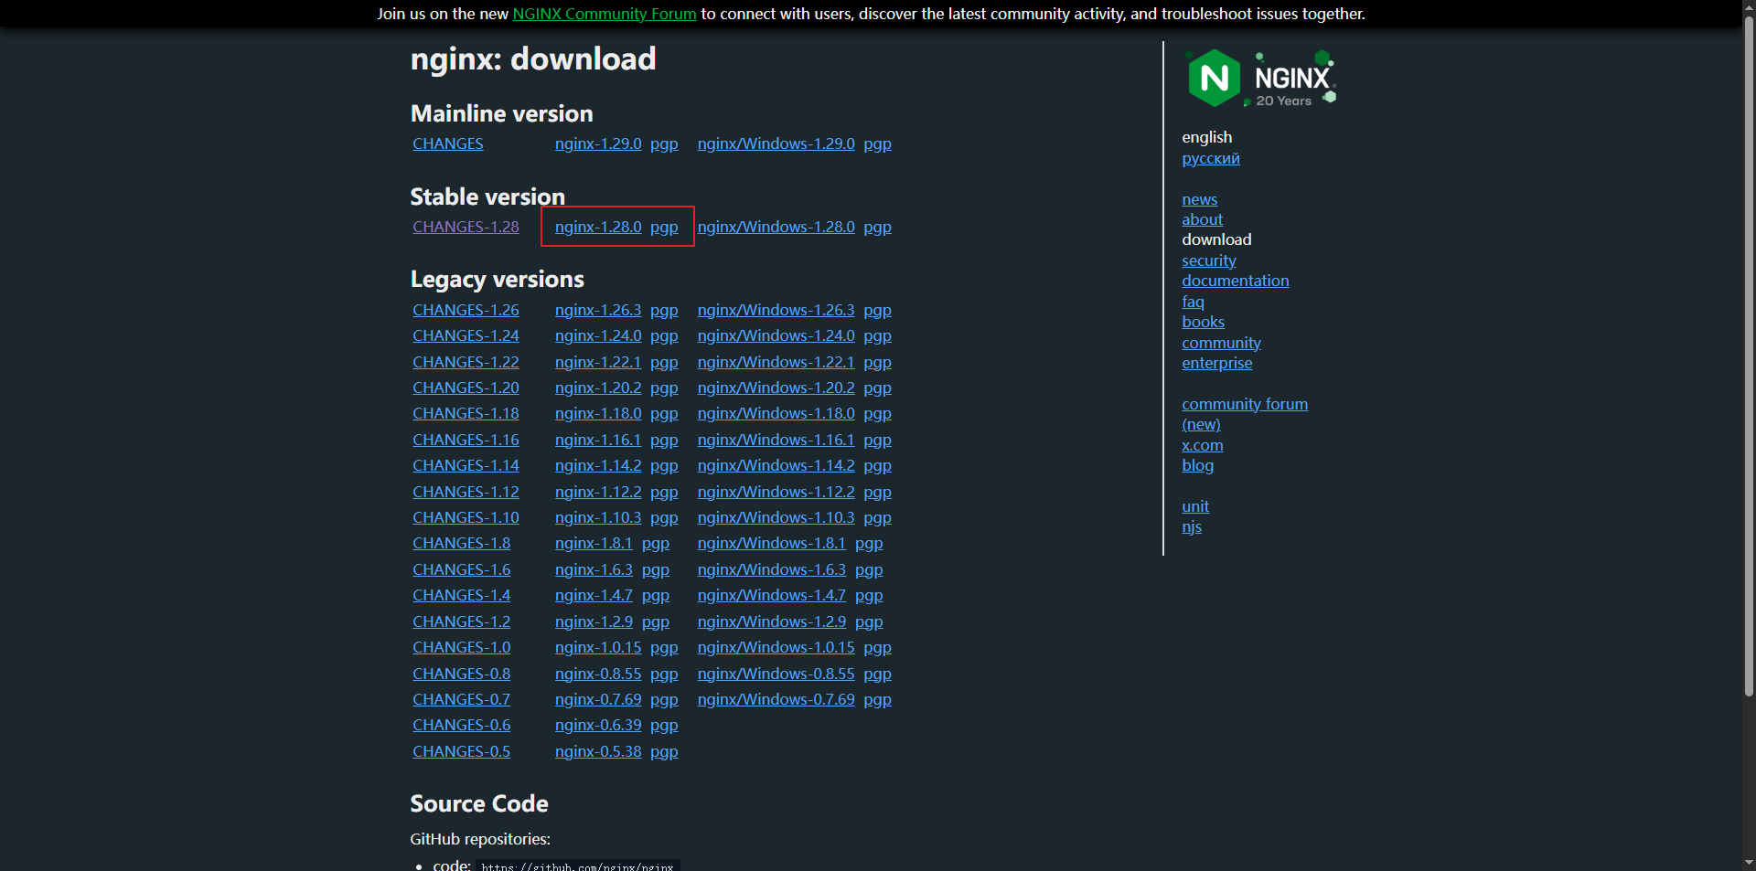Download nginx-1.26.3 legacy source
The width and height of the screenshot is (1756, 871).
598,310
